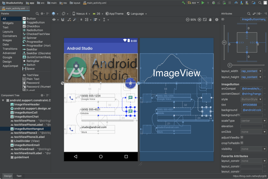Select AppCompat palette category

tap(10, 66)
